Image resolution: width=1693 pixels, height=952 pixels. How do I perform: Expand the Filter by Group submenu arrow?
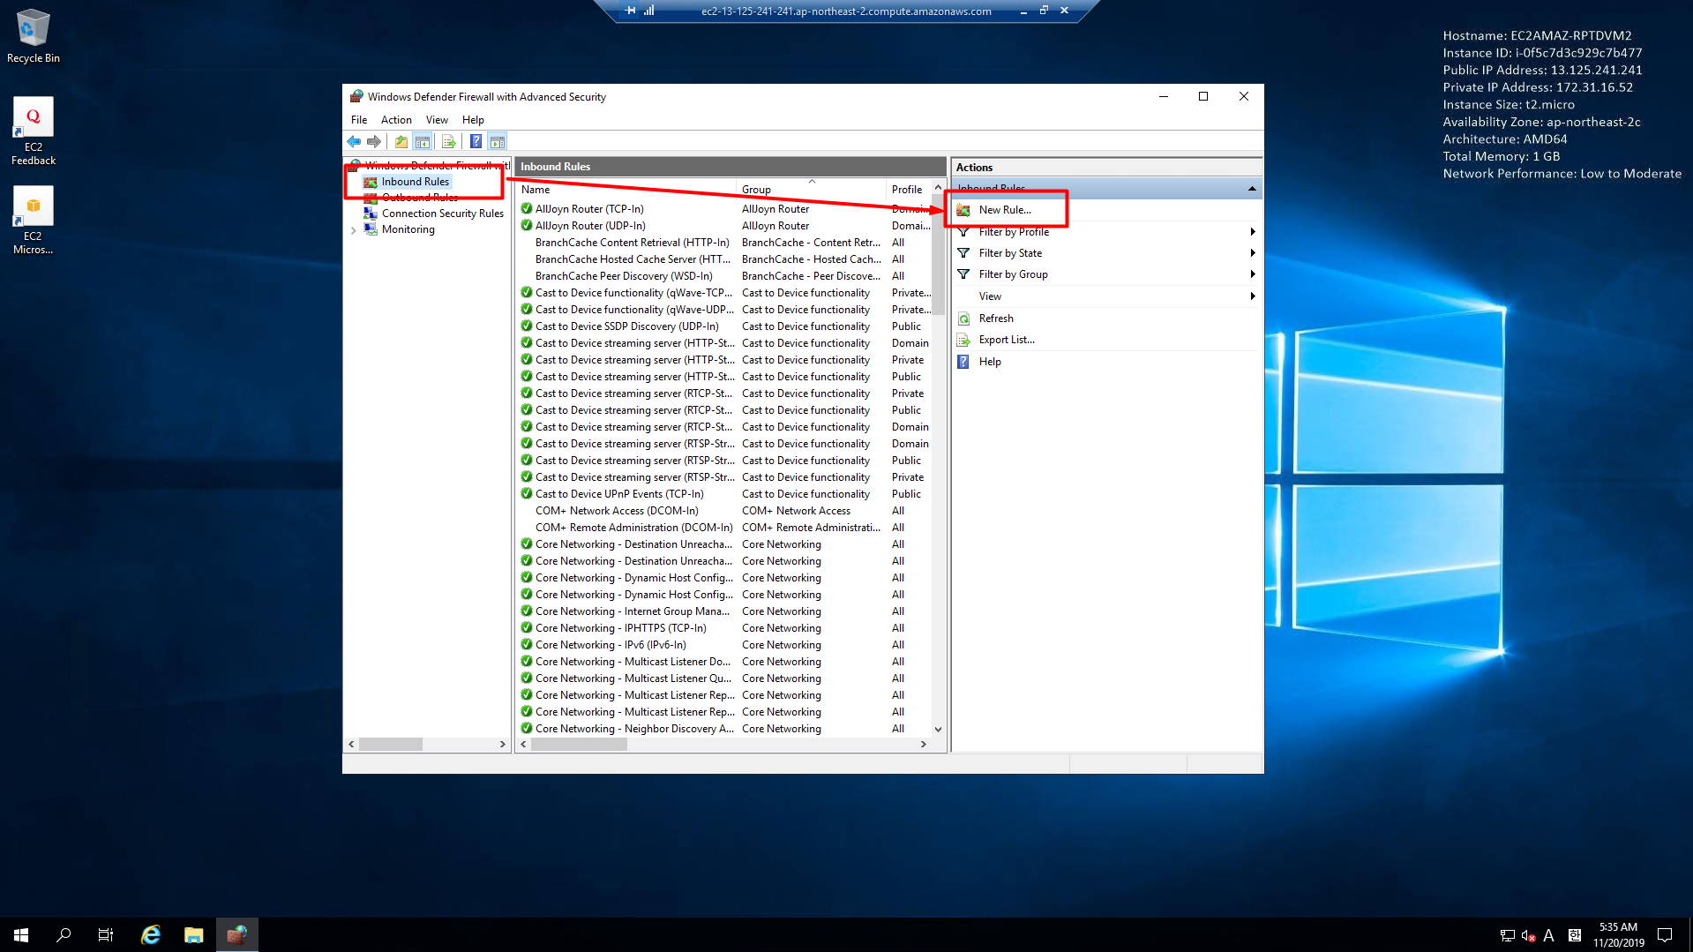coord(1252,274)
